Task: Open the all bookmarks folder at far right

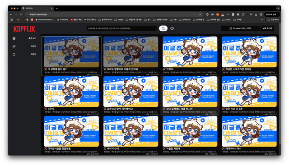Action: tap(273, 19)
